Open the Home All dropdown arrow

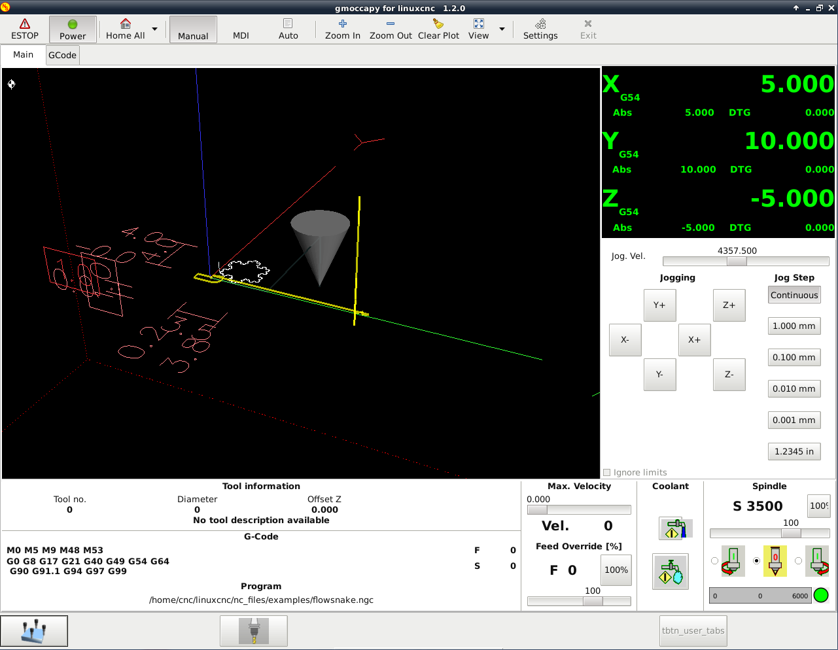154,29
